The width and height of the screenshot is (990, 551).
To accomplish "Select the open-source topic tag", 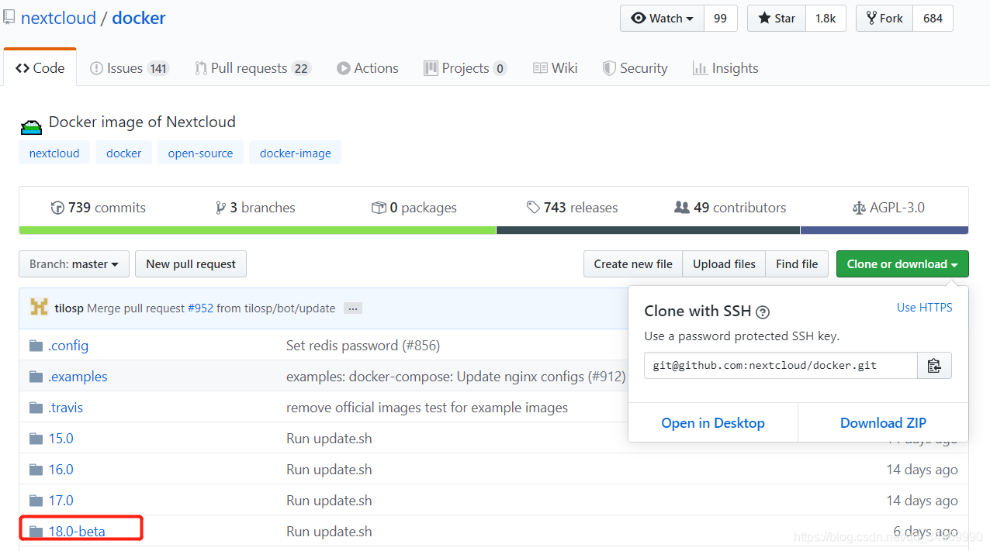I will click(200, 153).
